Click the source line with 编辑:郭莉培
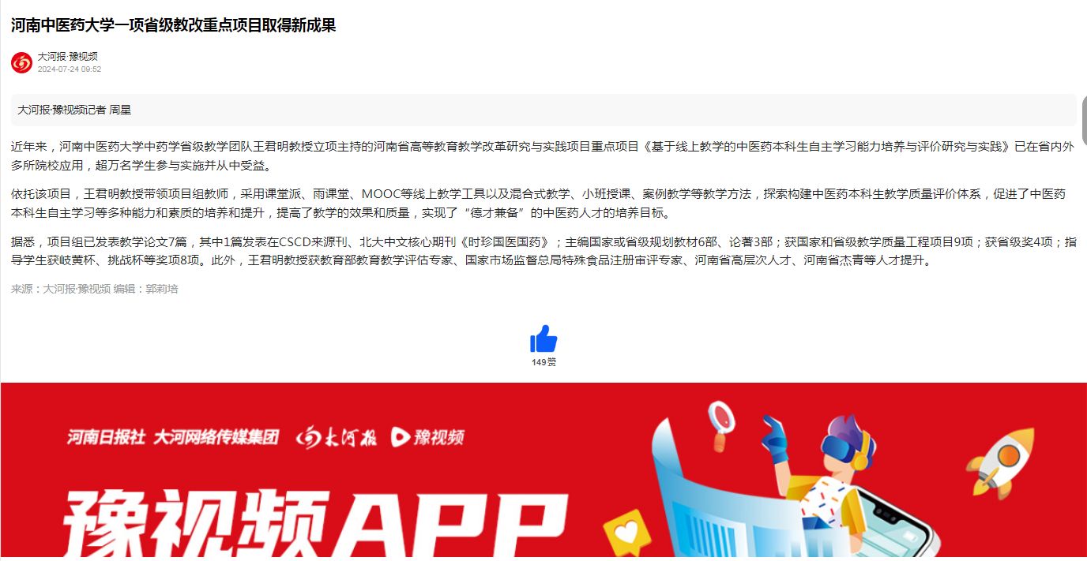The image size is (1087, 561). click(95, 290)
